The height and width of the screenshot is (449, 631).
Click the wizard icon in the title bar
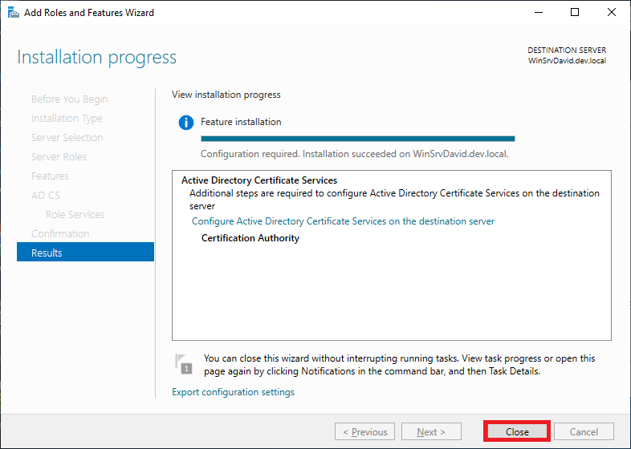(x=14, y=13)
